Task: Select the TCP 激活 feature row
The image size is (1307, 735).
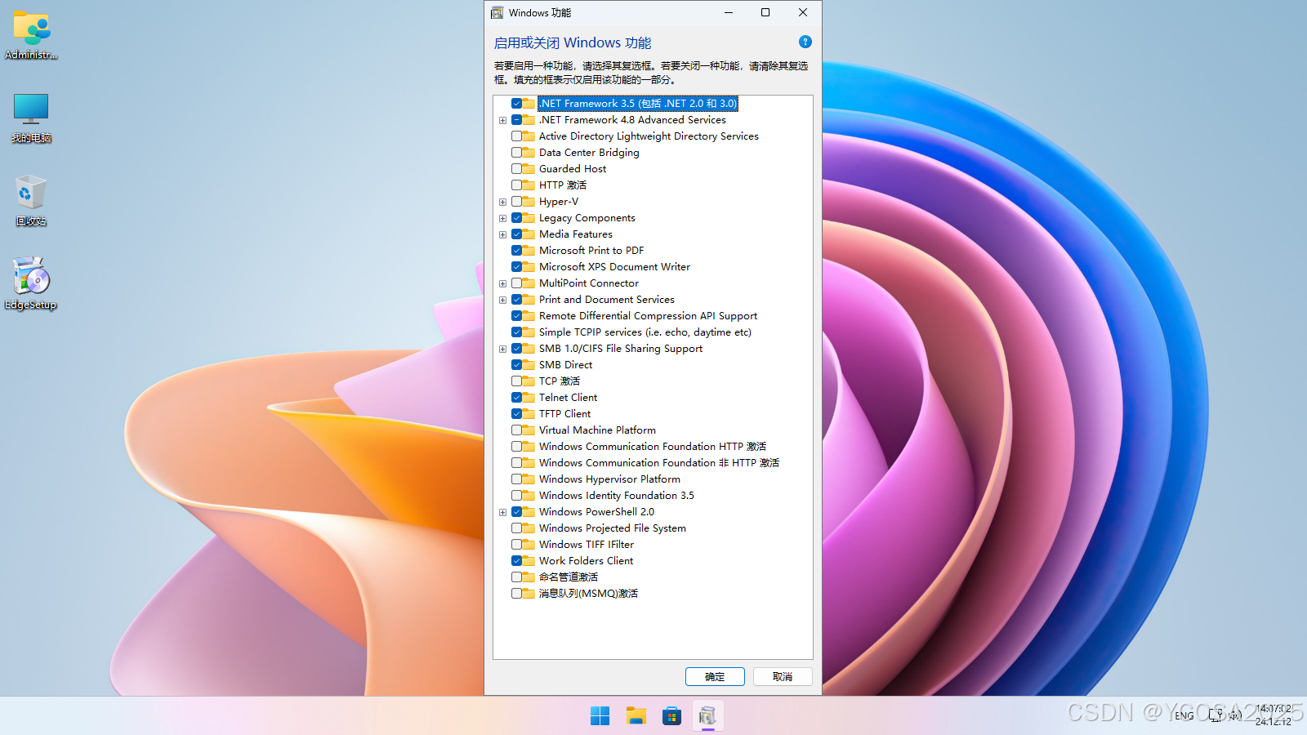Action: point(560,381)
